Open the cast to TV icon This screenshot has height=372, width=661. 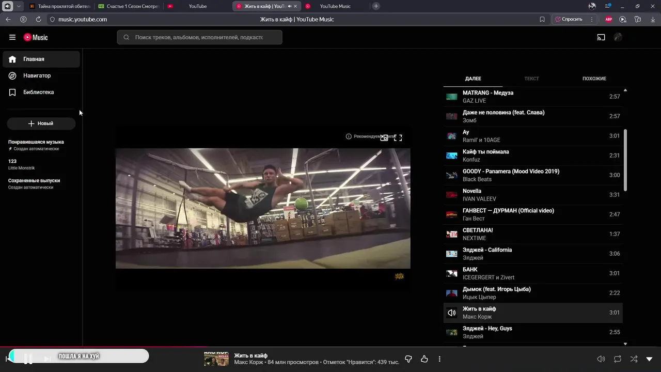coord(601,37)
